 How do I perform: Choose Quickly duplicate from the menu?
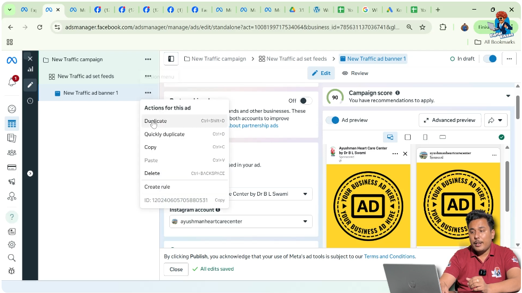pos(184,134)
